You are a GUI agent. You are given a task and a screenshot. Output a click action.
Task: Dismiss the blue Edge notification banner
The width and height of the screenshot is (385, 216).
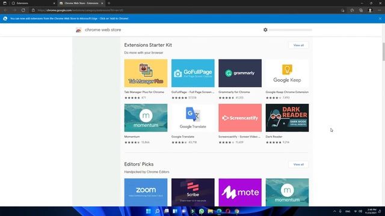[380, 19]
